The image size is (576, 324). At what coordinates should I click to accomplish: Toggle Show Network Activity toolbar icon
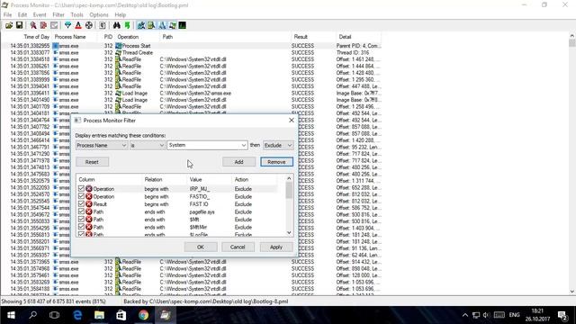click(x=162, y=25)
